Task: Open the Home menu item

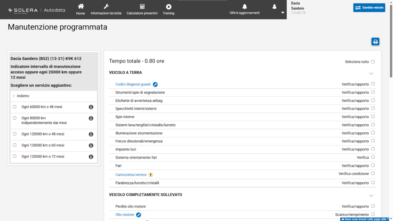Action: tap(81, 9)
